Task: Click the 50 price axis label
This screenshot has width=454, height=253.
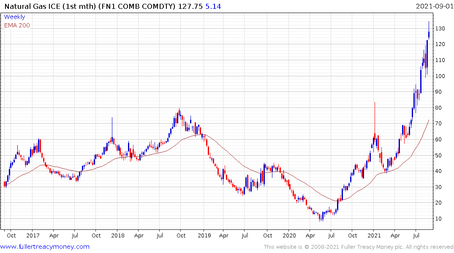Action: tap(439, 155)
